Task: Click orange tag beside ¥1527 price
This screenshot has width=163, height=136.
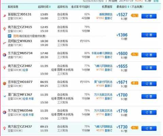Action: 134,15
